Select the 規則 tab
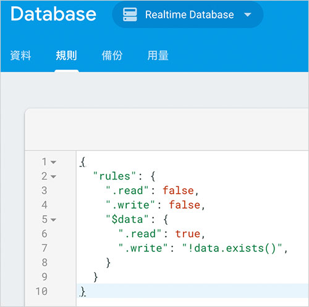The height and width of the screenshot is (307, 309). 66,56
